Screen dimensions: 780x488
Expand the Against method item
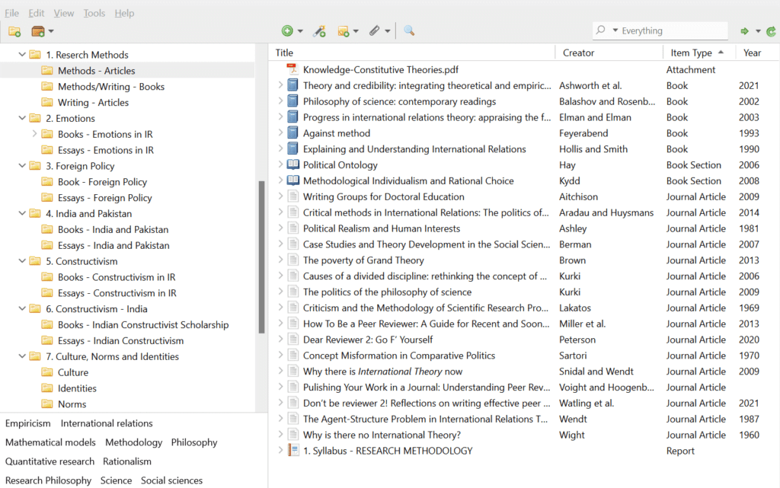click(280, 132)
